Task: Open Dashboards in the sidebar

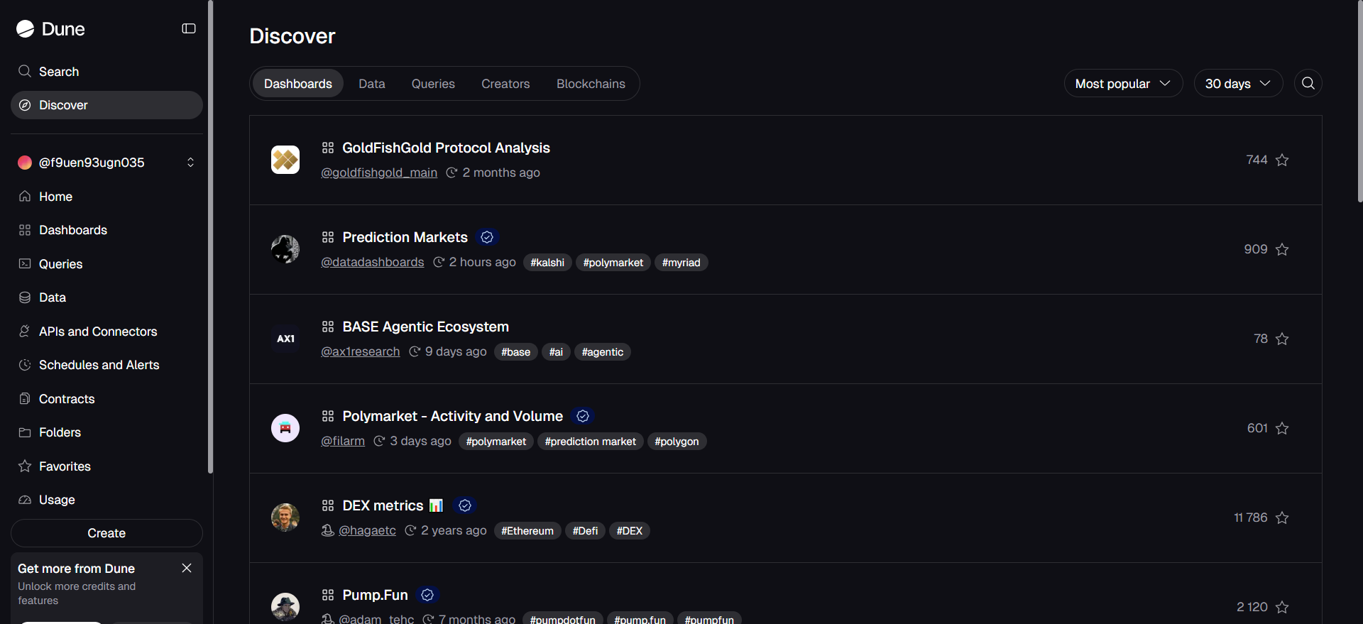Action: (x=106, y=230)
